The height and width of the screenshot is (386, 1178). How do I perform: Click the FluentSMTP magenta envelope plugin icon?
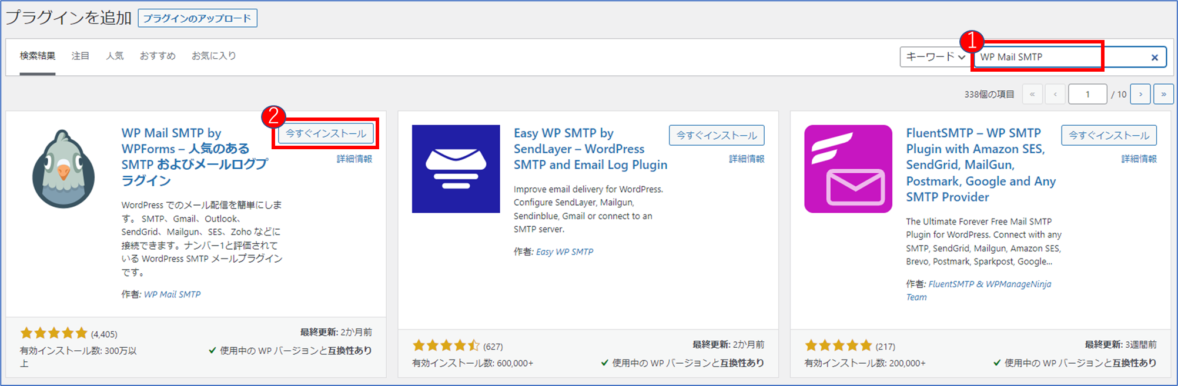[848, 169]
